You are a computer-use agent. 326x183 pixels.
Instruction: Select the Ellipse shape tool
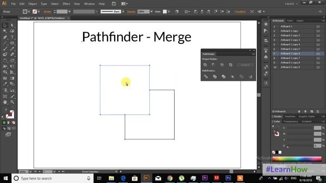pos(12,43)
